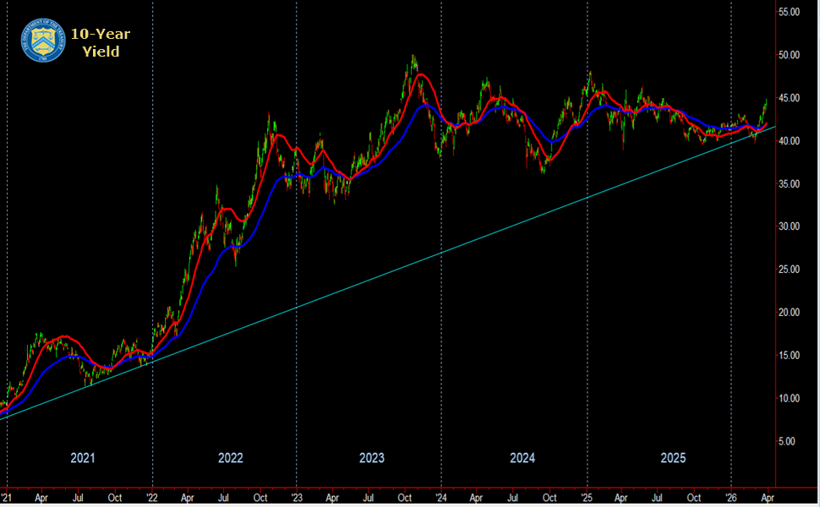This screenshot has width=820, height=507.
Task: Select the "10-Year Yield" chart title
Action: (101, 42)
